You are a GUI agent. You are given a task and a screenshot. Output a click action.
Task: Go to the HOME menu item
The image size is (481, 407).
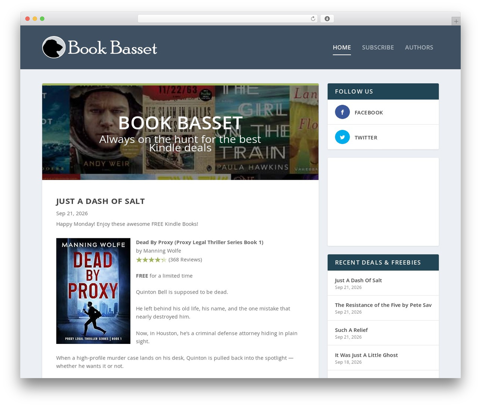click(342, 47)
